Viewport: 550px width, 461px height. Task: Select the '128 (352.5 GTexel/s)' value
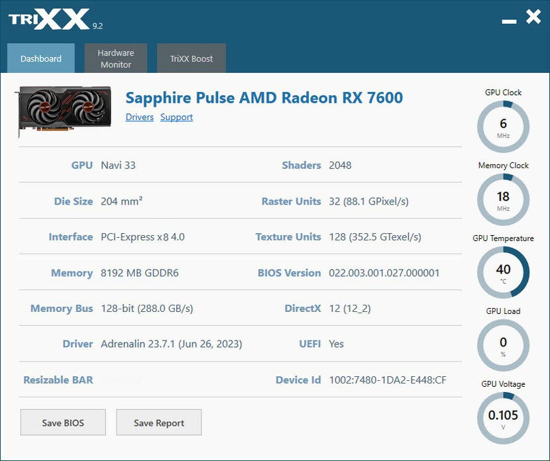[375, 237]
